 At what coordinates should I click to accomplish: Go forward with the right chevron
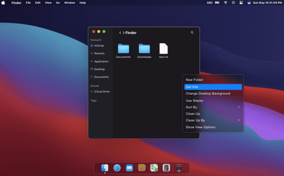coord(123,33)
